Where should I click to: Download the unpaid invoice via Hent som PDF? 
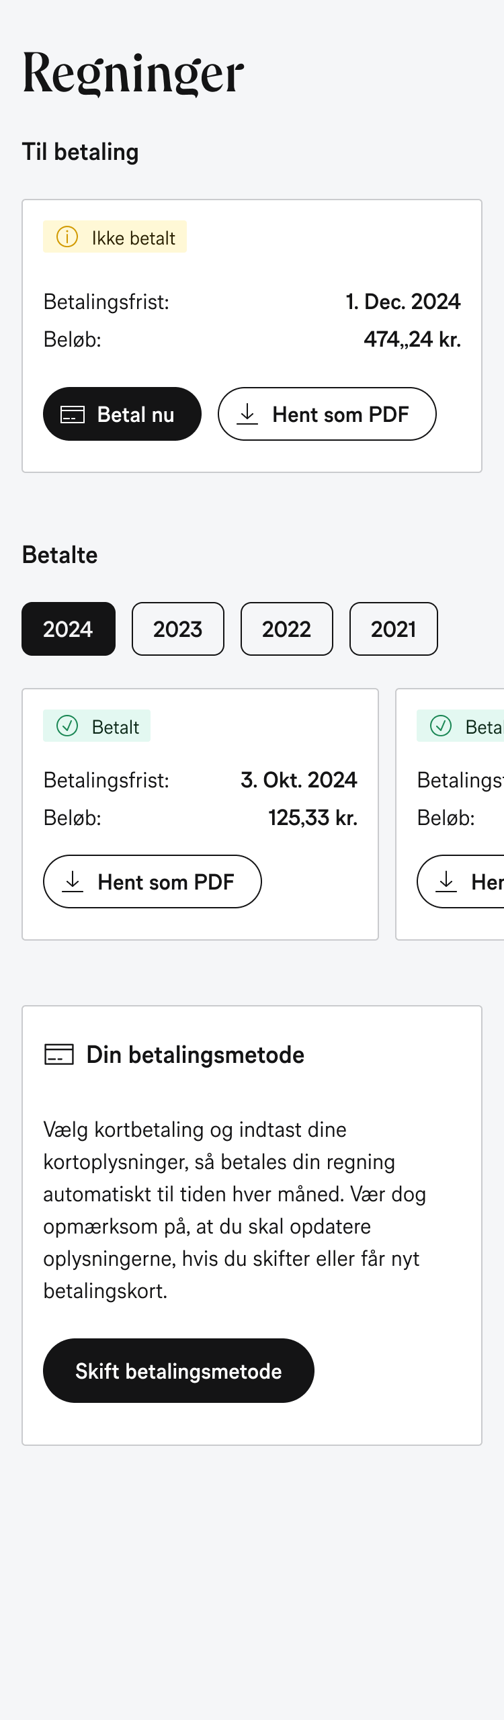[x=327, y=414]
